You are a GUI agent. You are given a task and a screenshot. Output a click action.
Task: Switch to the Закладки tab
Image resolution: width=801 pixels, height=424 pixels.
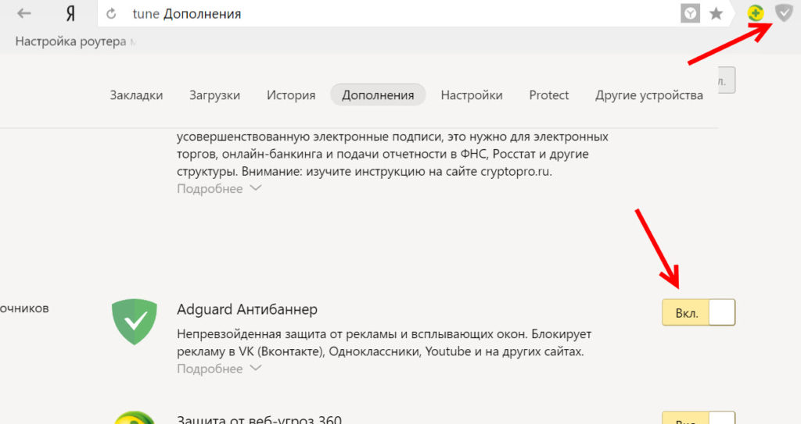[136, 95]
